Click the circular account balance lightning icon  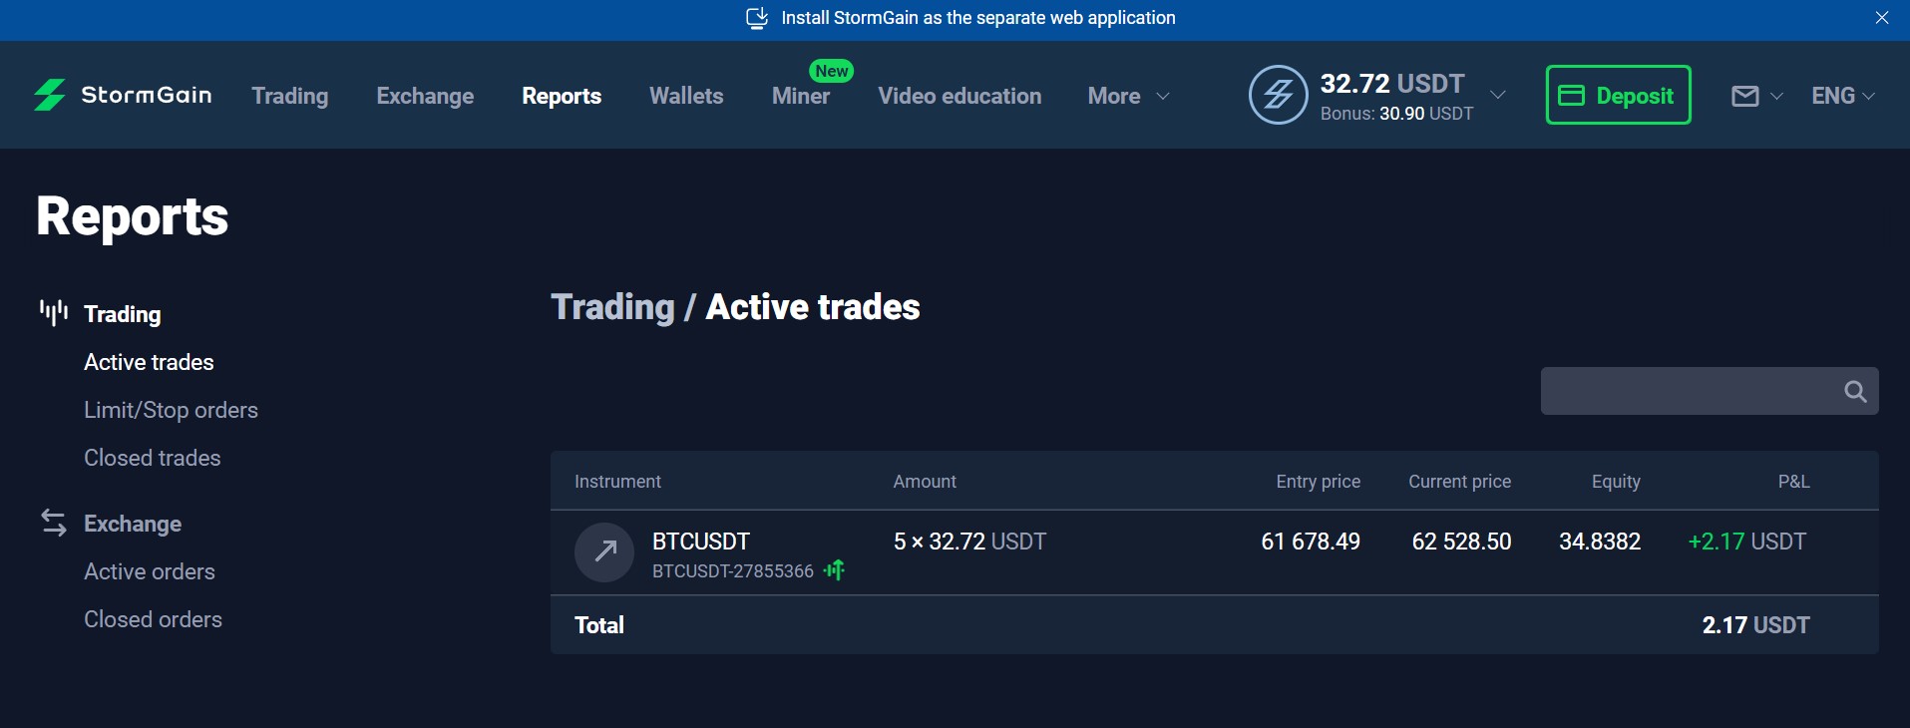pyautogui.click(x=1279, y=95)
